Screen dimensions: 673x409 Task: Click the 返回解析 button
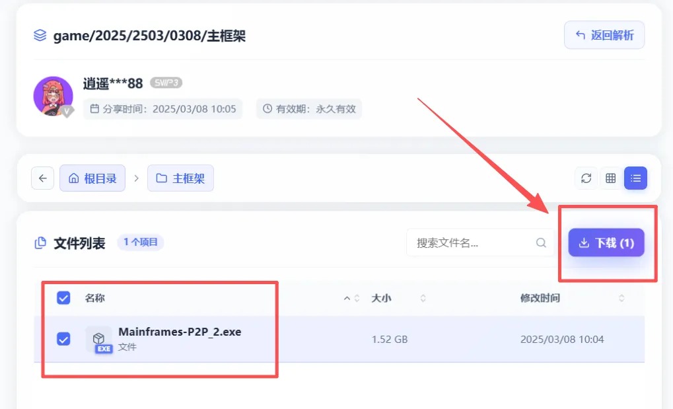(x=604, y=35)
